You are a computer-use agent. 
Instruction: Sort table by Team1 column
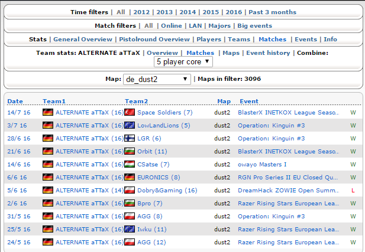[x=54, y=102]
